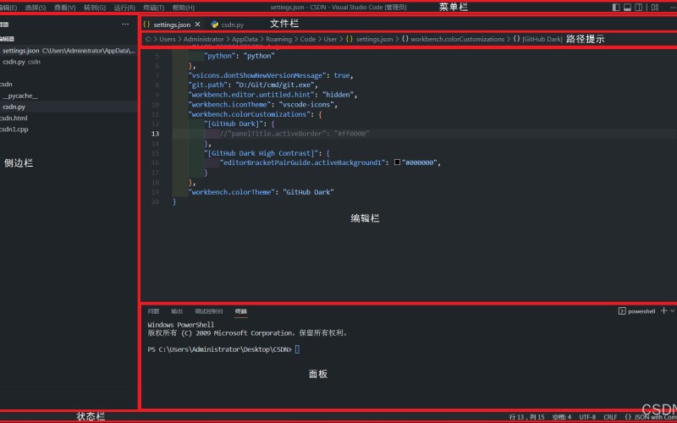Click the braces icon beside JSON with Comments
Screen dimensions: 677x423
pos(628,417)
